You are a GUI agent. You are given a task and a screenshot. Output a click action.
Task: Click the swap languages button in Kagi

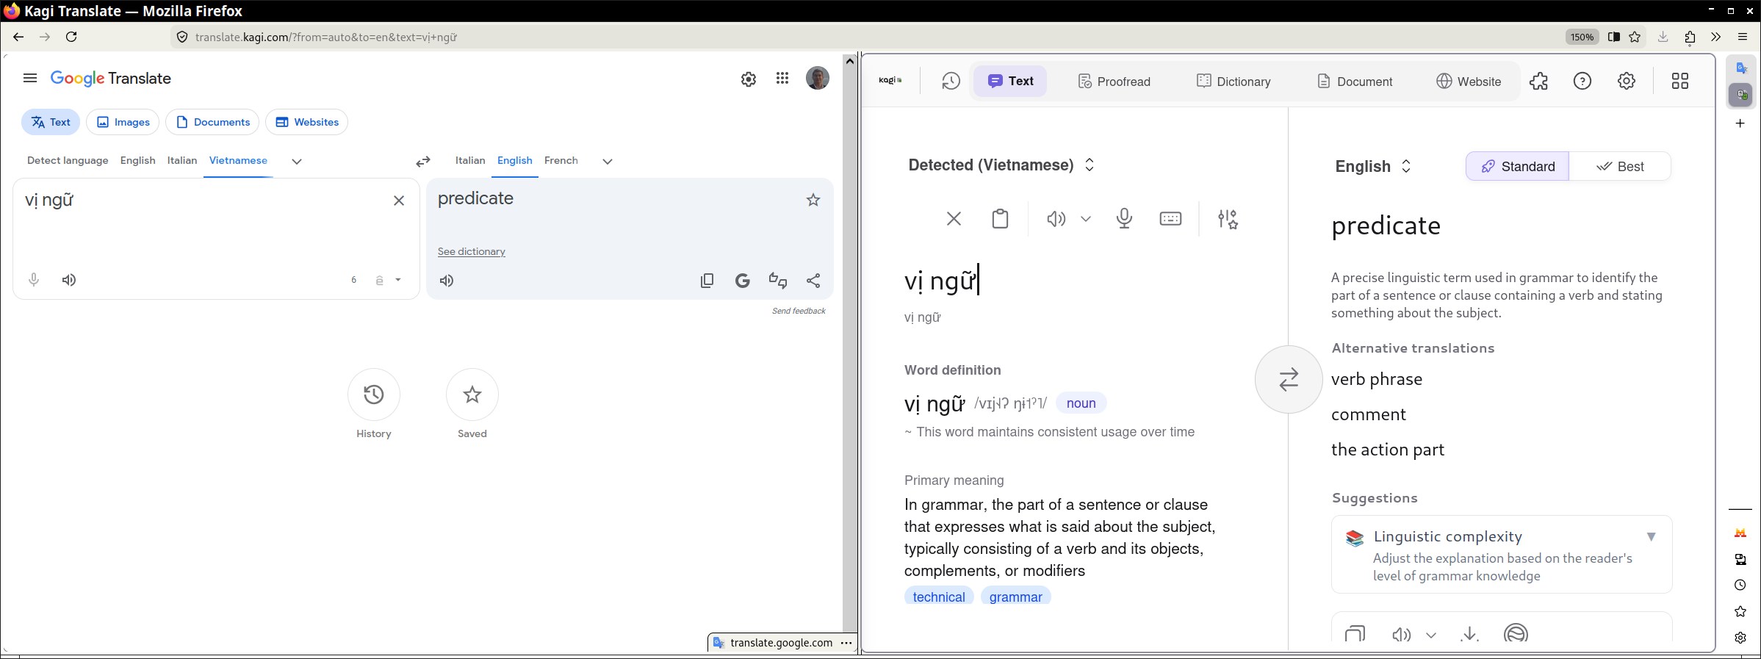1288,380
